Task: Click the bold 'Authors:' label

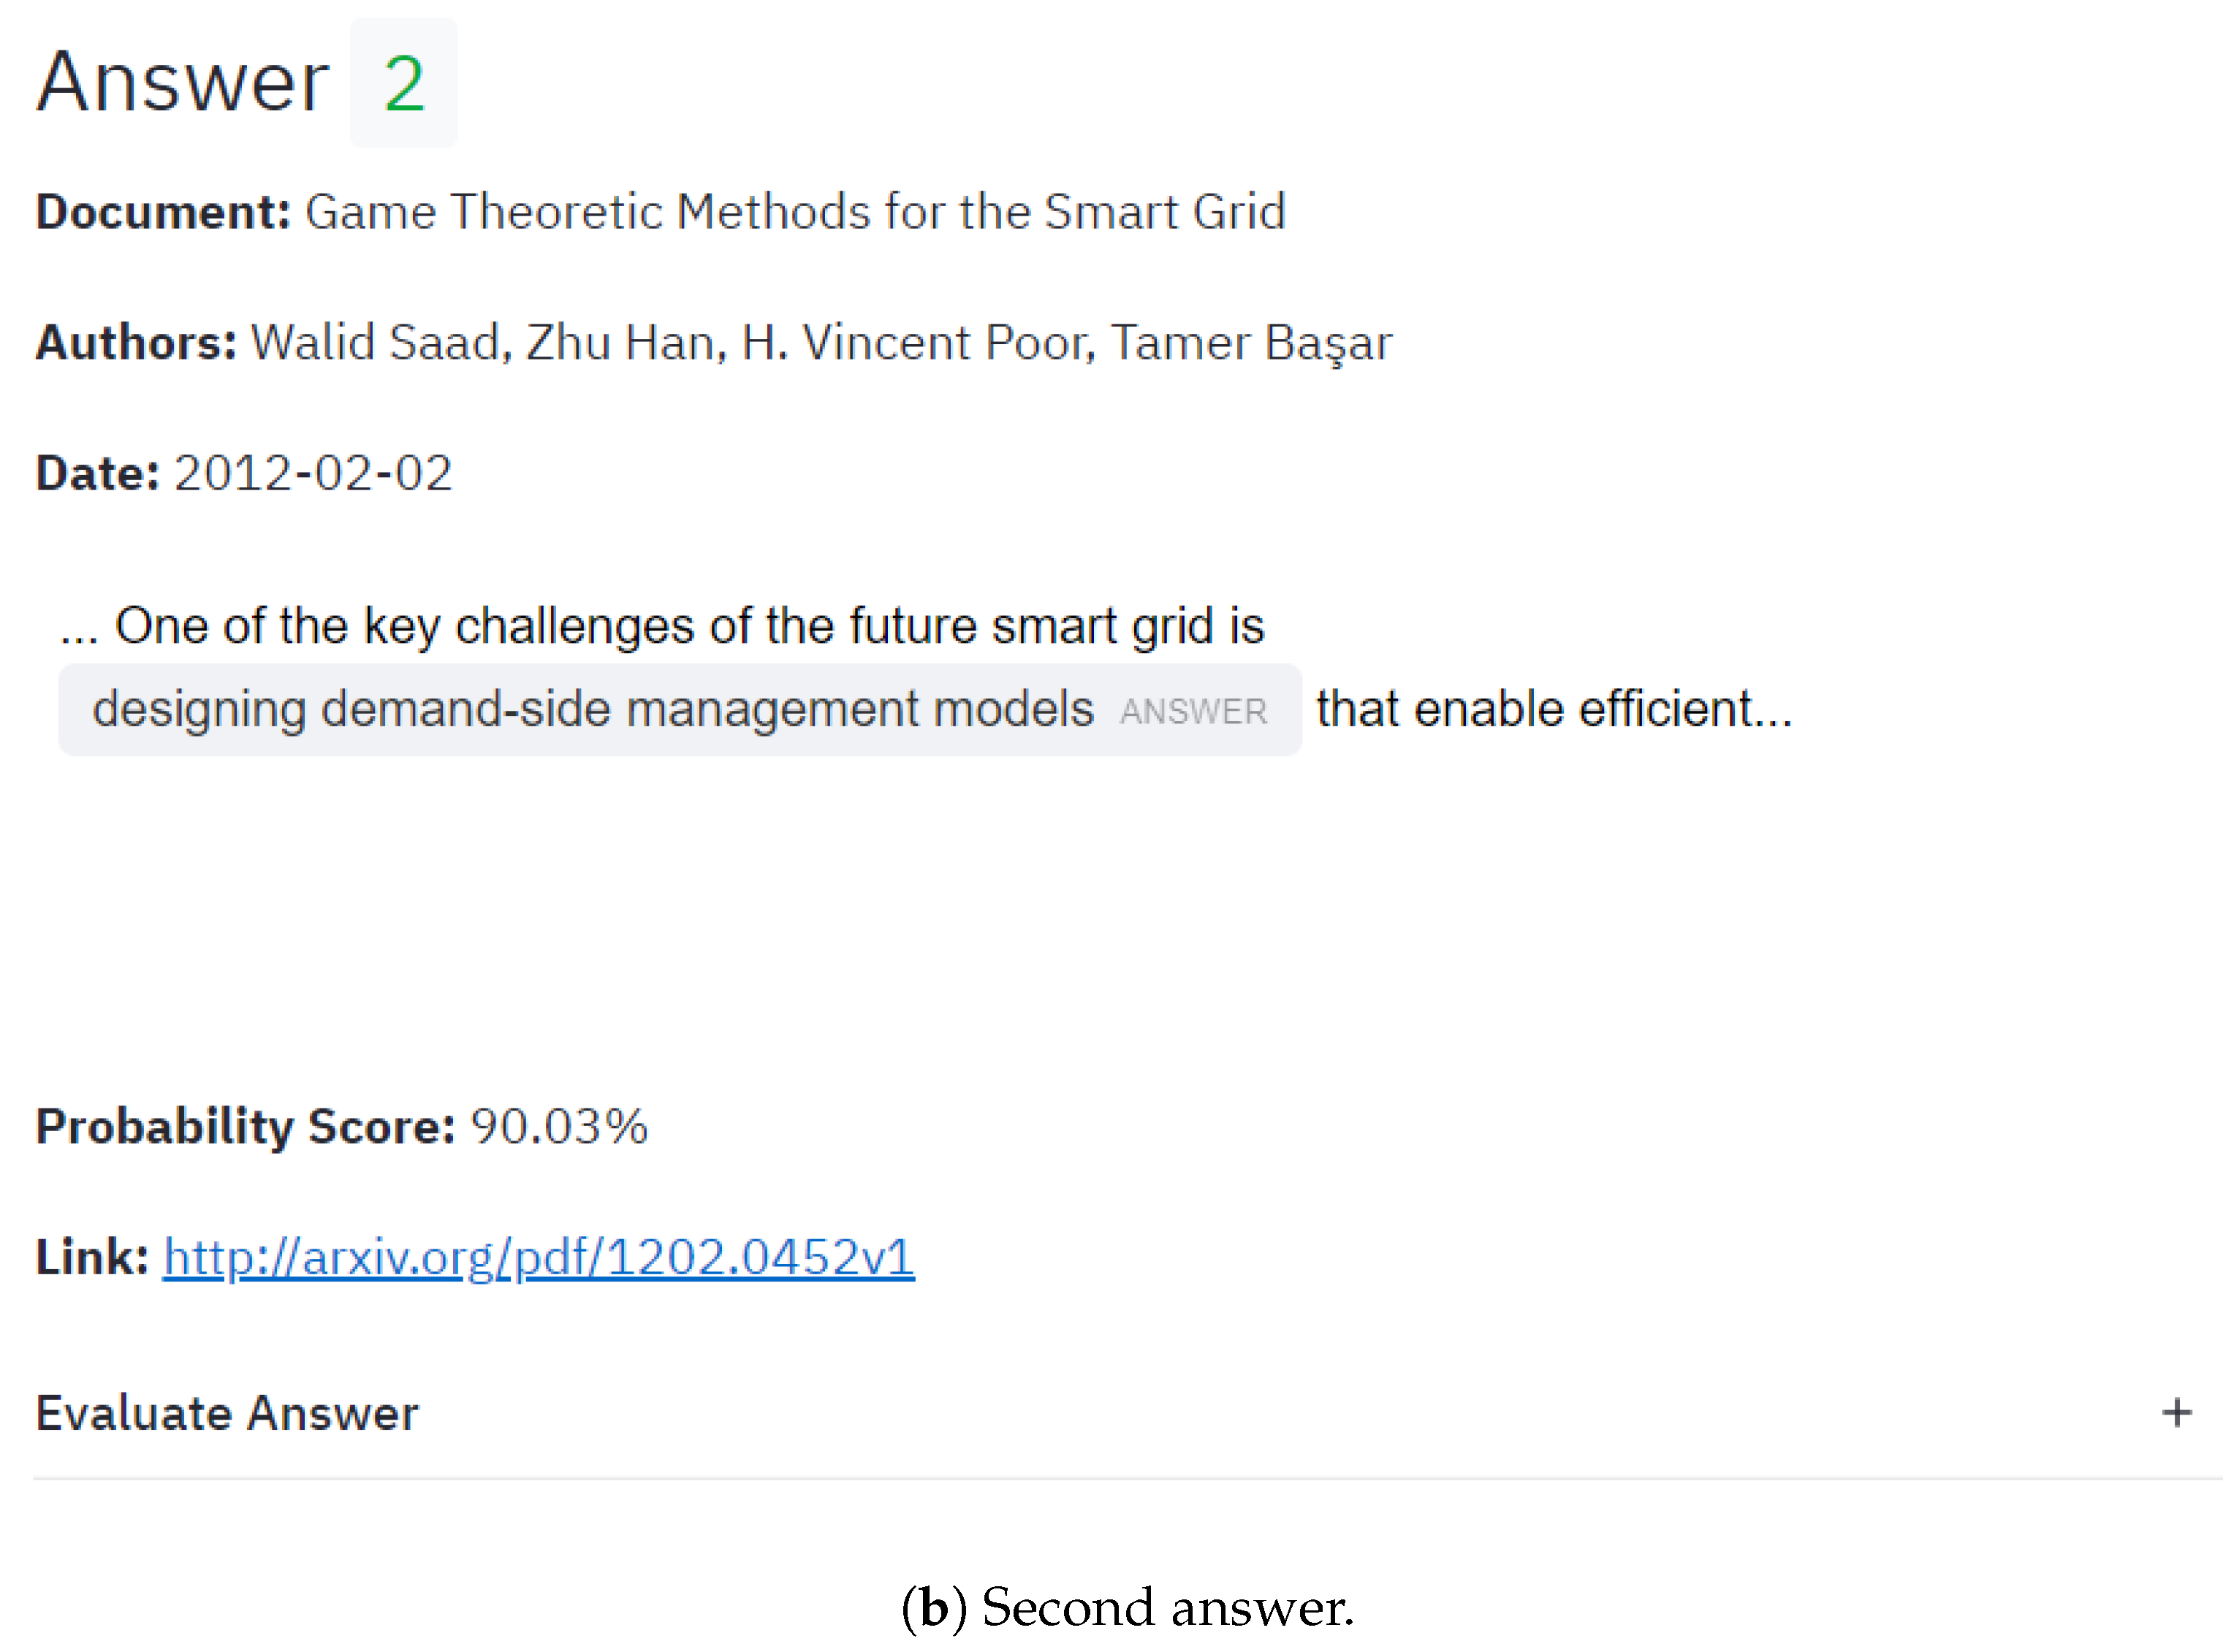Action: 136,343
